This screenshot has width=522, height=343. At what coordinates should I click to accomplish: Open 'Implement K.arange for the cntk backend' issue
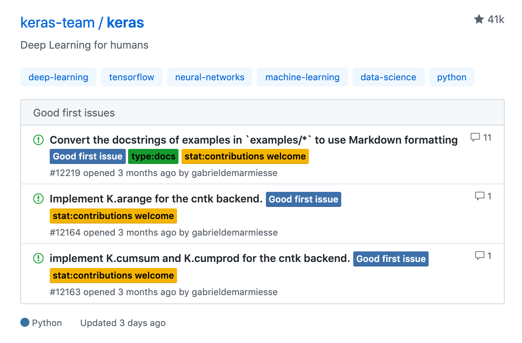pyautogui.click(x=156, y=199)
